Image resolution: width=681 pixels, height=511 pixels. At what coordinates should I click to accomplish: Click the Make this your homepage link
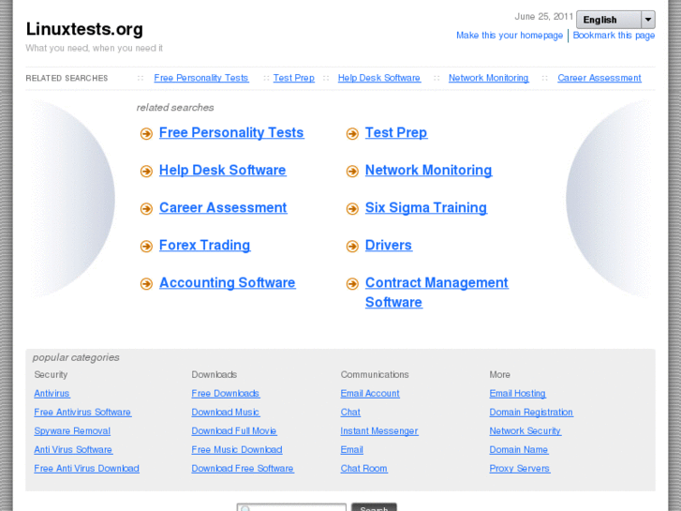510,36
